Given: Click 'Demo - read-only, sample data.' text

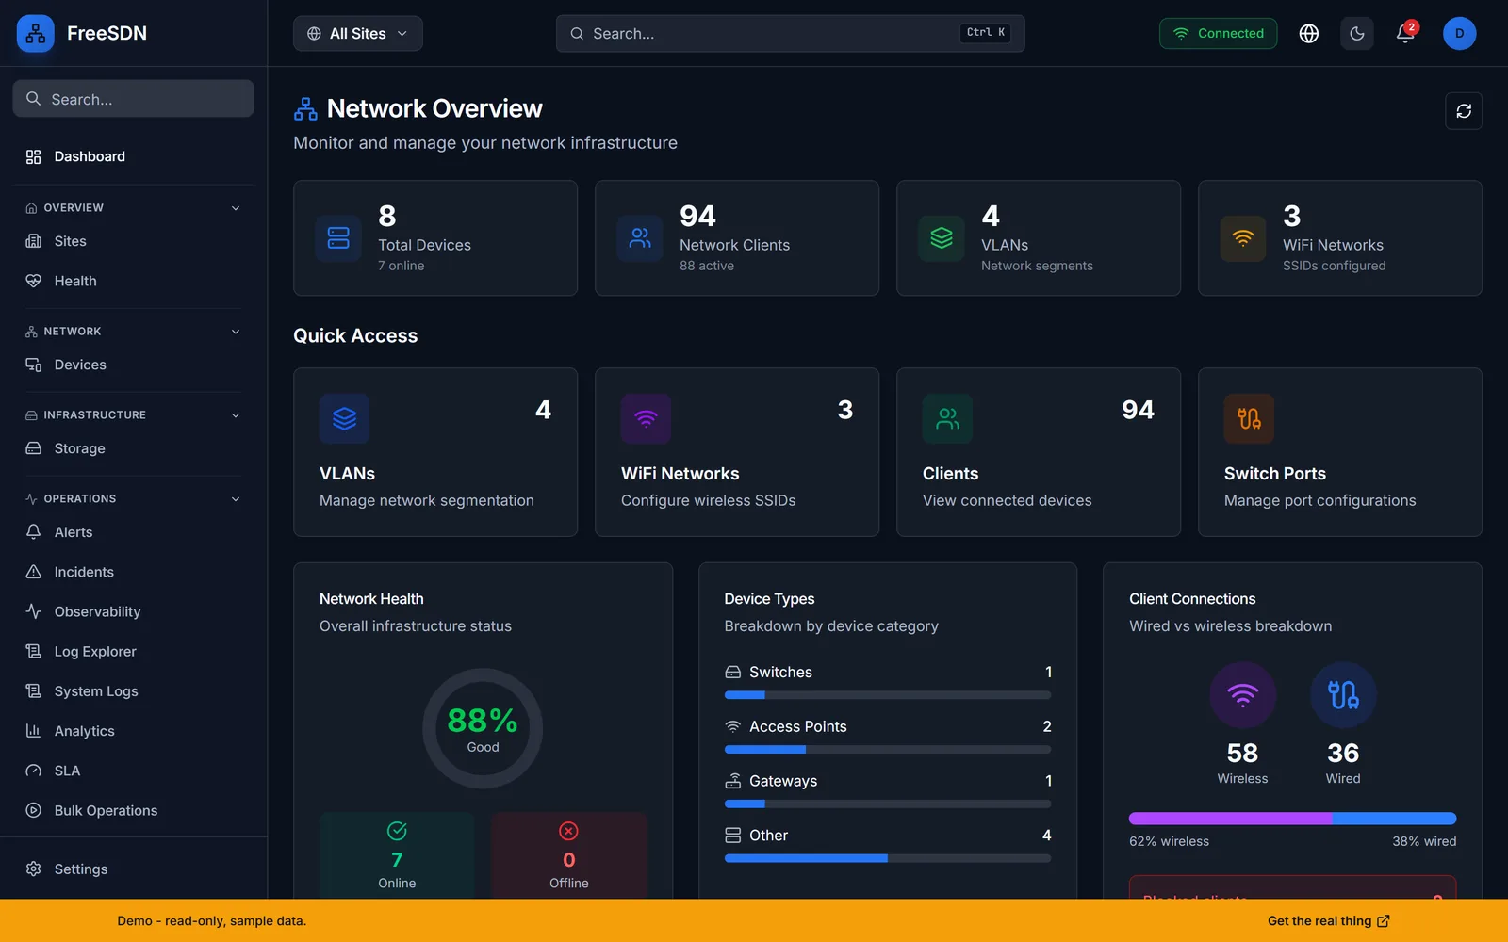Looking at the screenshot, I should pos(212,921).
